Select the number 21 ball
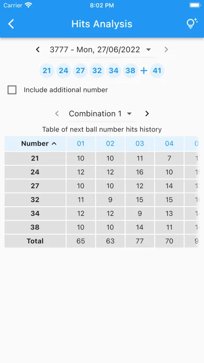Screen dimensions: 204x363 [x=47, y=70]
